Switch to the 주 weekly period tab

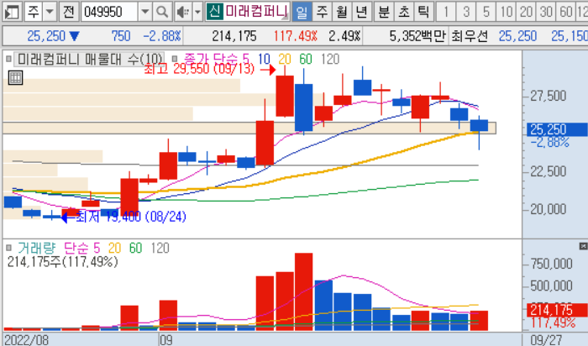coord(322,12)
